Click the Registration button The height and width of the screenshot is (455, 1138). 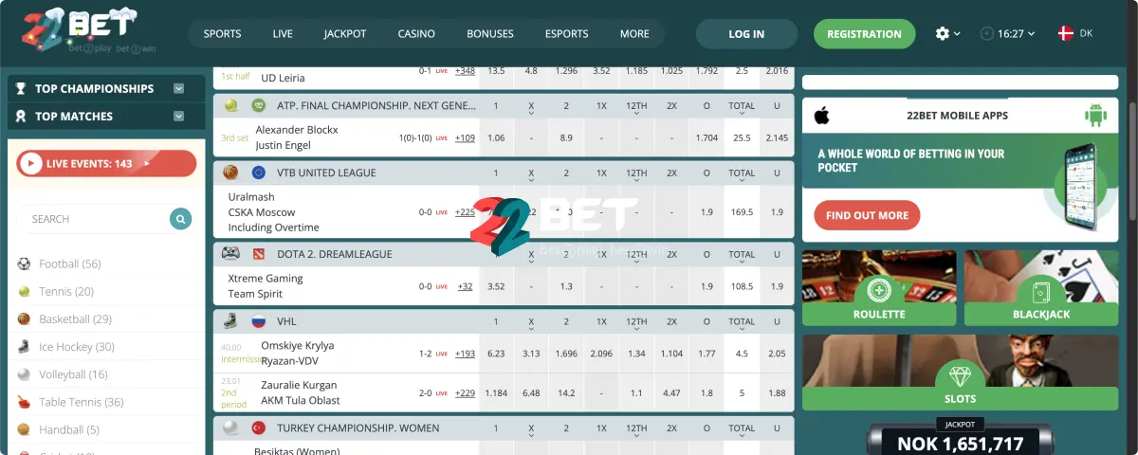click(864, 34)
